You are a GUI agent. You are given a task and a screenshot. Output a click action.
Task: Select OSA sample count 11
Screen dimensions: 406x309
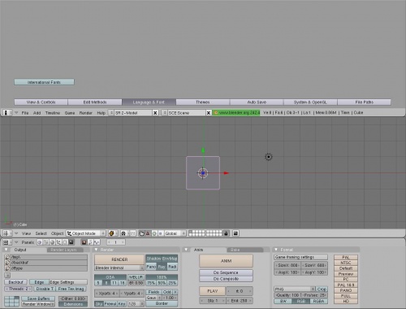tap(114, 283)
